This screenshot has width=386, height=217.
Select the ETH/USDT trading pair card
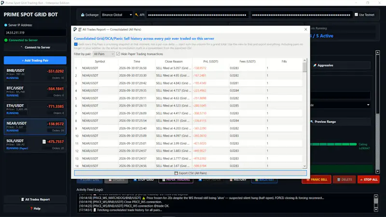pos(35,109)
